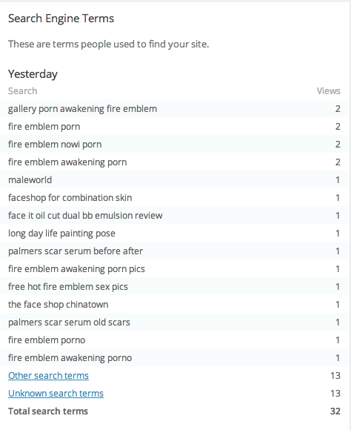Click the Search column header
Image resolution: width=351 pixels, height=430 pixels.
[22, 91]
